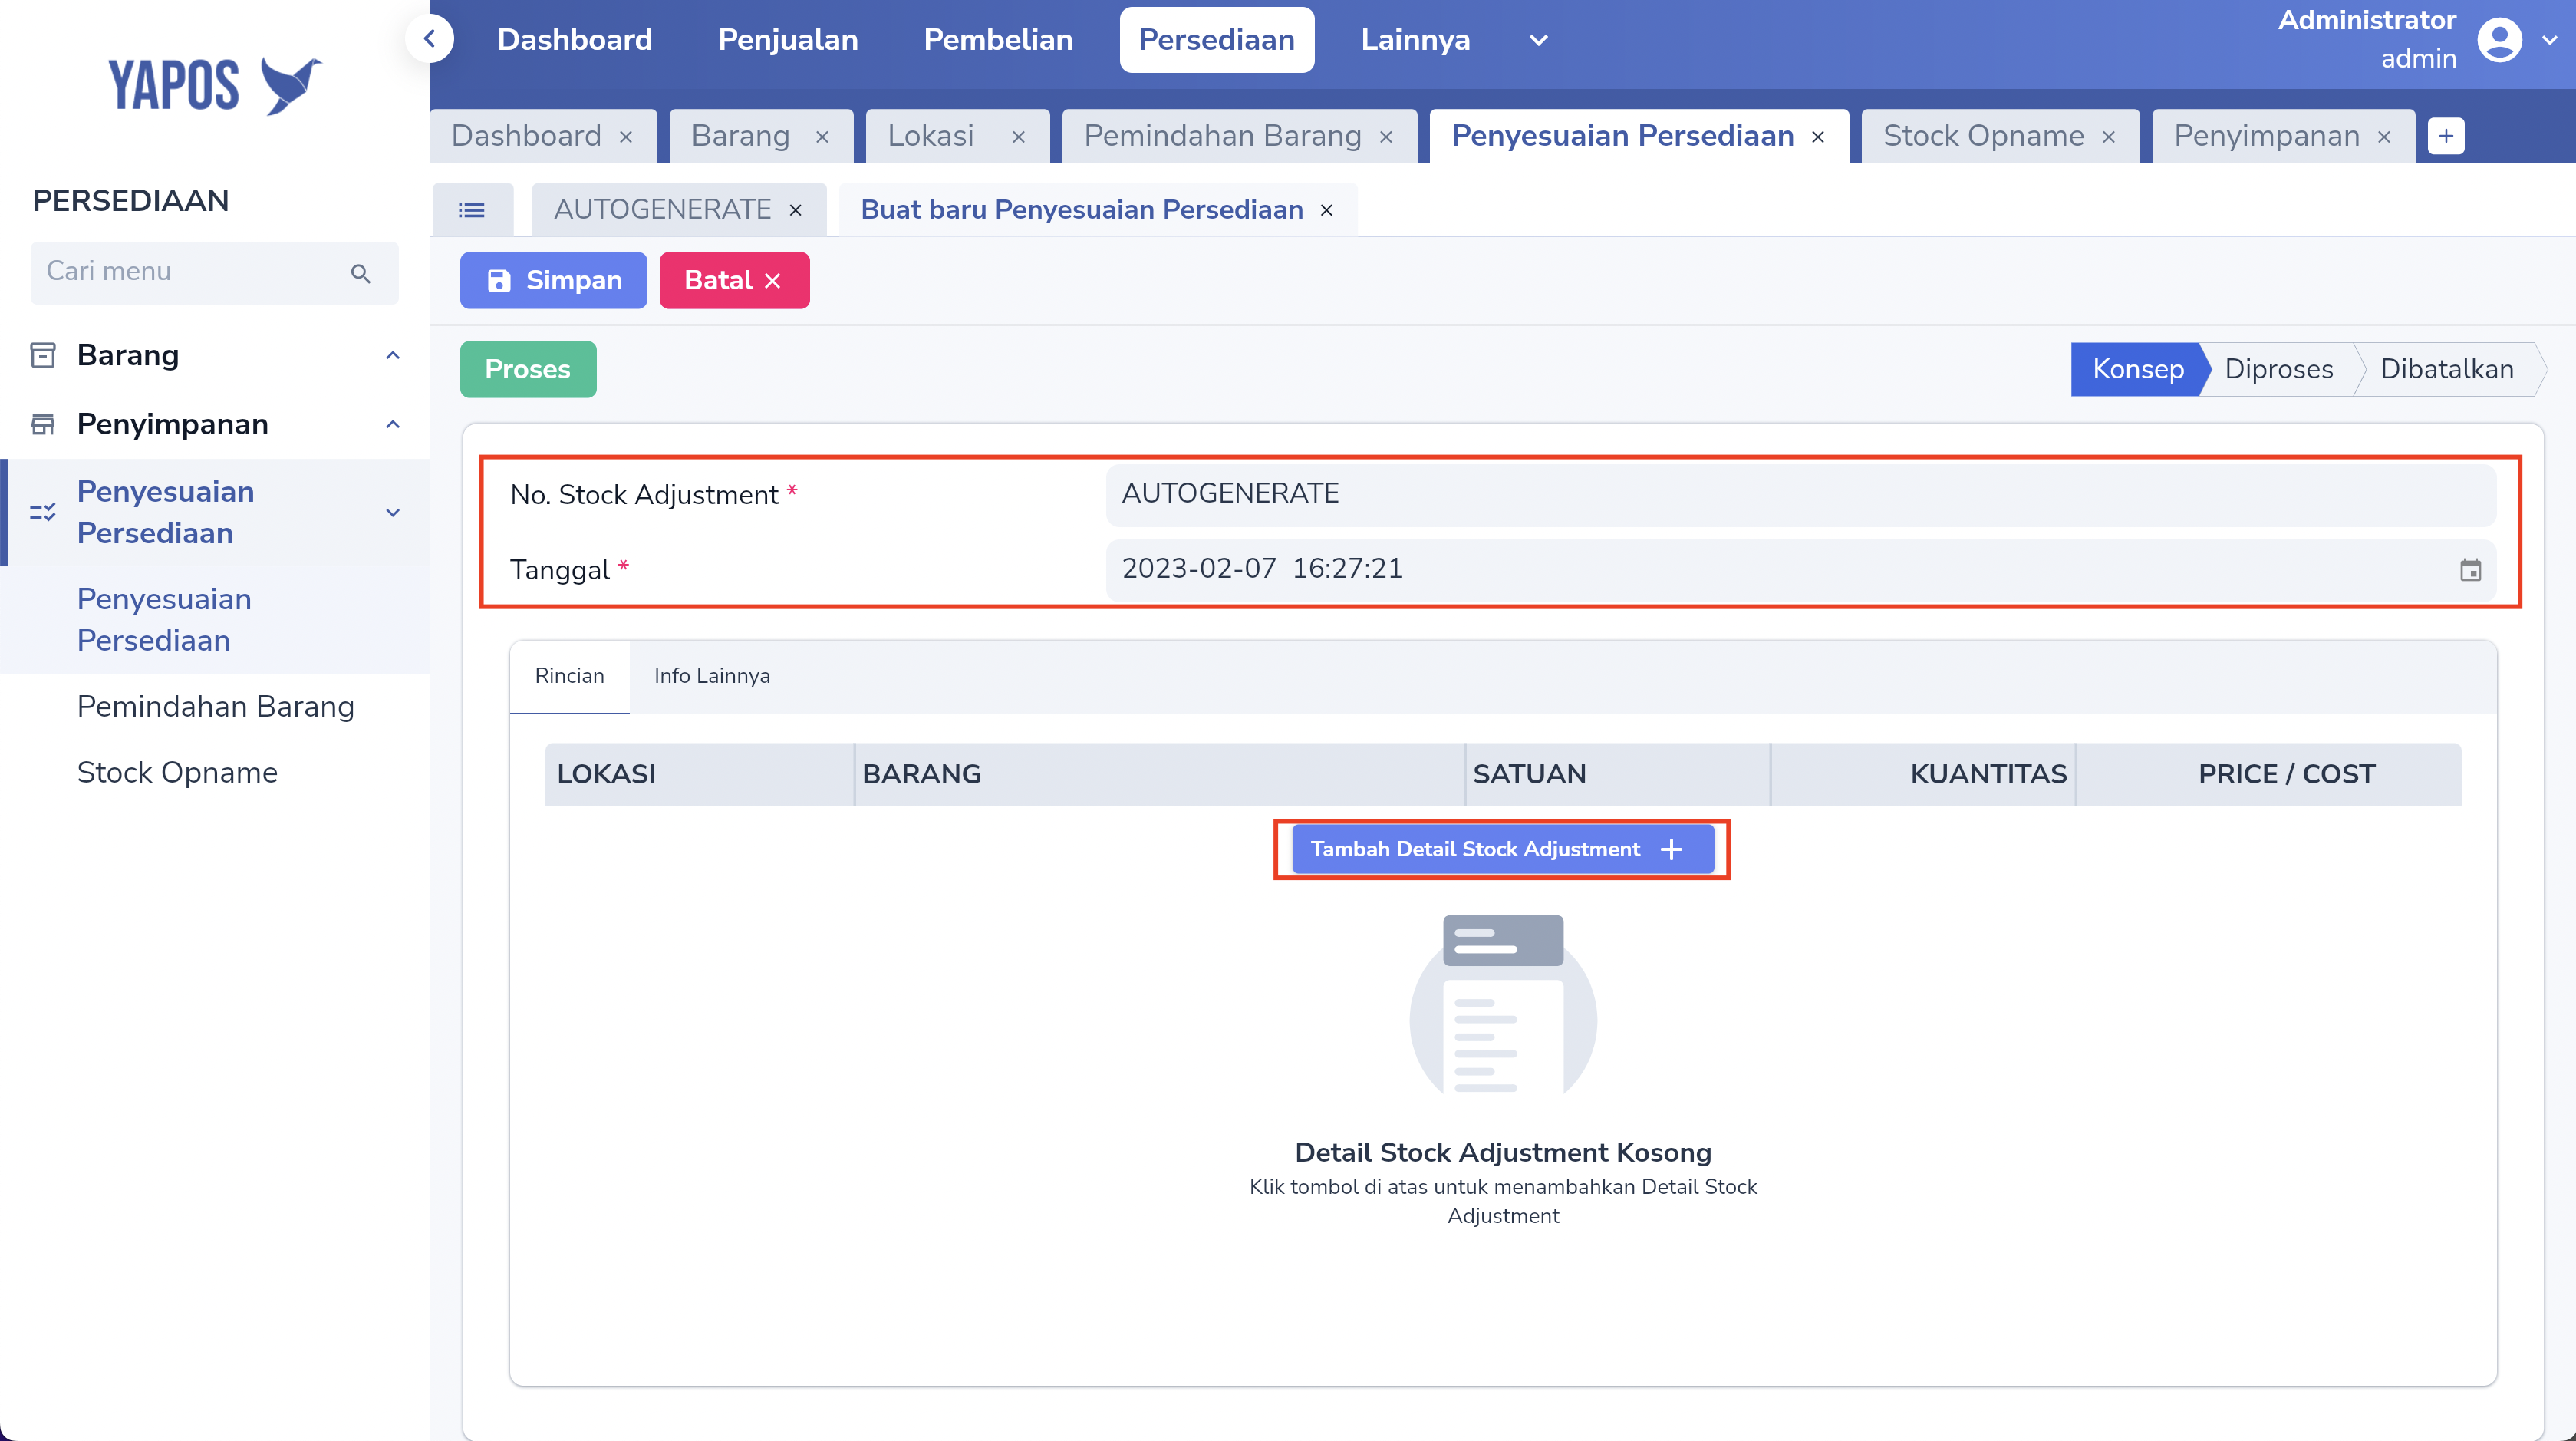Click the SATUAN column header
Viewport: 2576px width, 1441px height.
(x=1617, y=774)
